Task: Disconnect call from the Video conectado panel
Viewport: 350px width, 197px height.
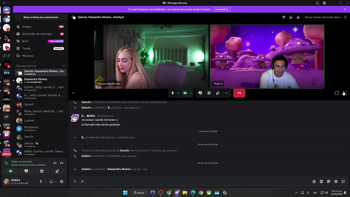Action: (x=62, y=163)
